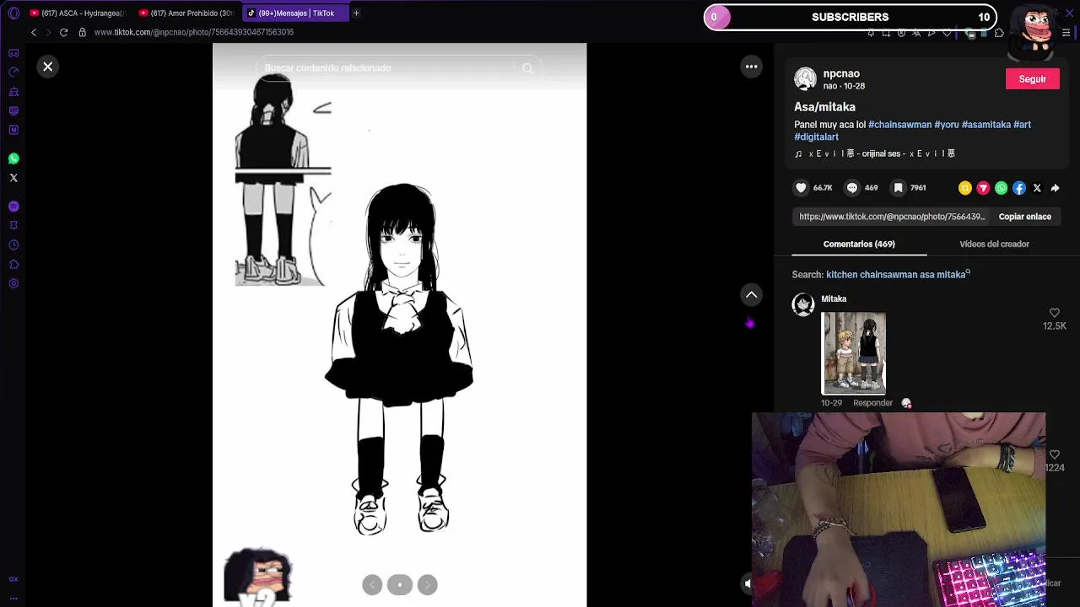Search kitchen chainsawman asa mitaka link

tap(898, 275)
